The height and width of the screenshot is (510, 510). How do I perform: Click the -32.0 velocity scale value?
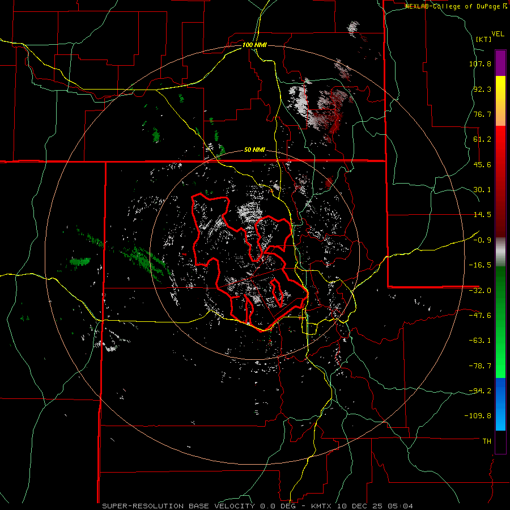pyautogui.click(x=480, y=291)
